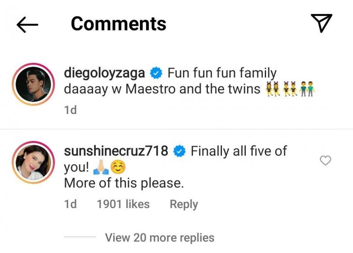Reply to sunshinecruz718's comment

[184, 204]
